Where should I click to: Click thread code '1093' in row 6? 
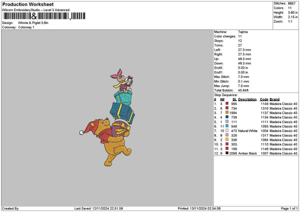pos(264,126)
